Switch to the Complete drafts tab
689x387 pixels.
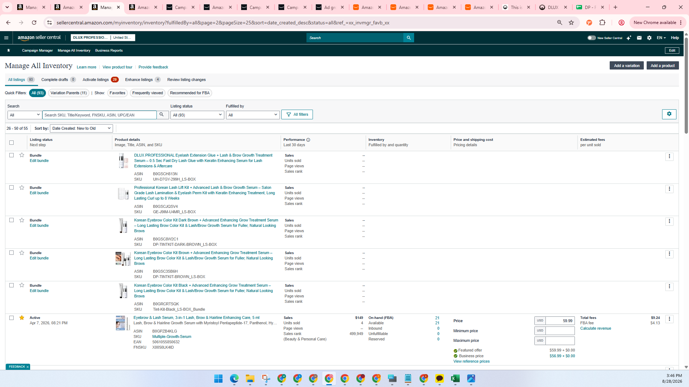[58, 80]
